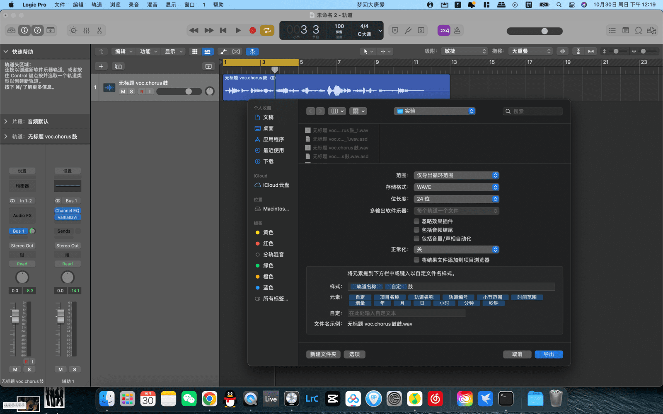Click the 选项 button
This screenshot has width=663, height=414.
tap(354, 354)
